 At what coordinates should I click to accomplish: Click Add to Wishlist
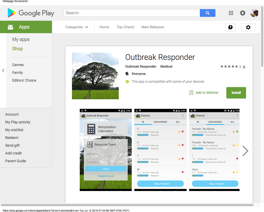point(207,93)
